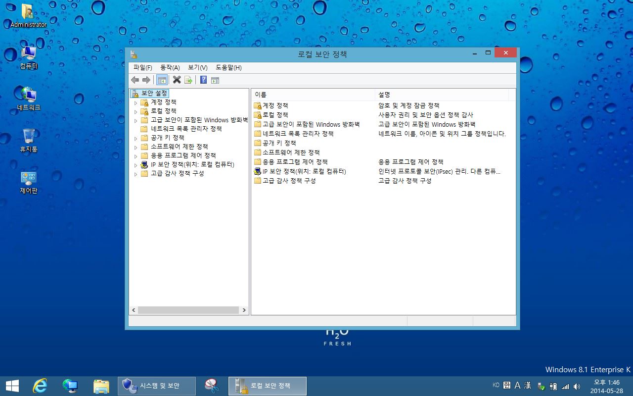This screenshot has height=396, width=633.
Task: Open File Explorer from the taskbar
Action: [x=101, y=386]
